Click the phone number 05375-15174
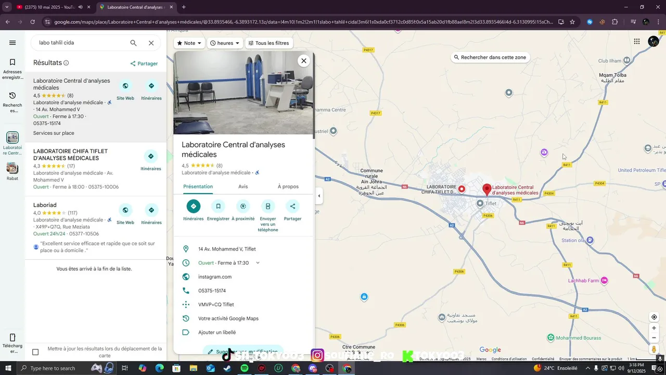Screen dimensions: 666x375 point(212,291)
